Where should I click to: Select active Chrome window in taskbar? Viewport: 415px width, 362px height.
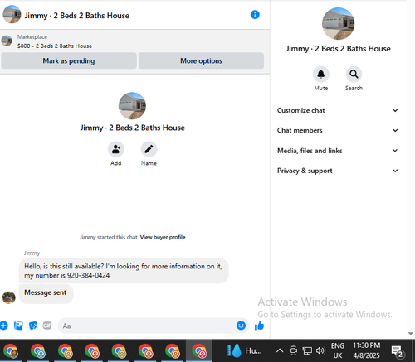coord(199,350)
